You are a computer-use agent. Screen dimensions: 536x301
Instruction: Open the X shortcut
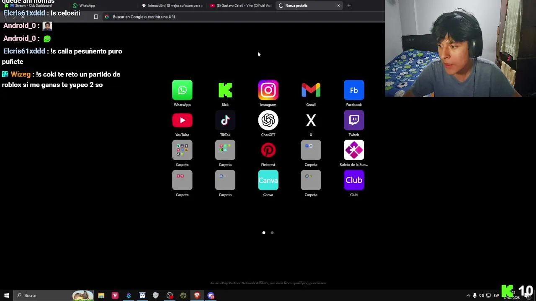[x=311, y=120]
